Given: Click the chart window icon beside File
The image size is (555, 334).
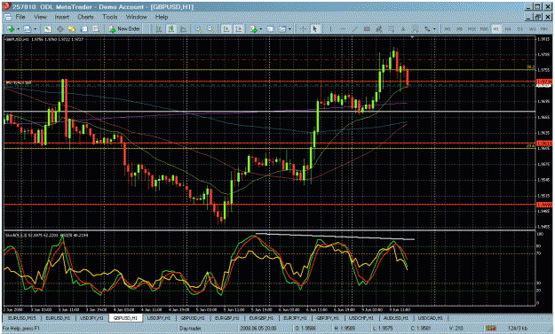Looking at the screenshot, I should [7, 17].
